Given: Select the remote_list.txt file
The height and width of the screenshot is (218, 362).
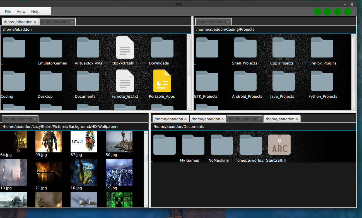Looking at the screenshot, I should (x=125, y=81).
